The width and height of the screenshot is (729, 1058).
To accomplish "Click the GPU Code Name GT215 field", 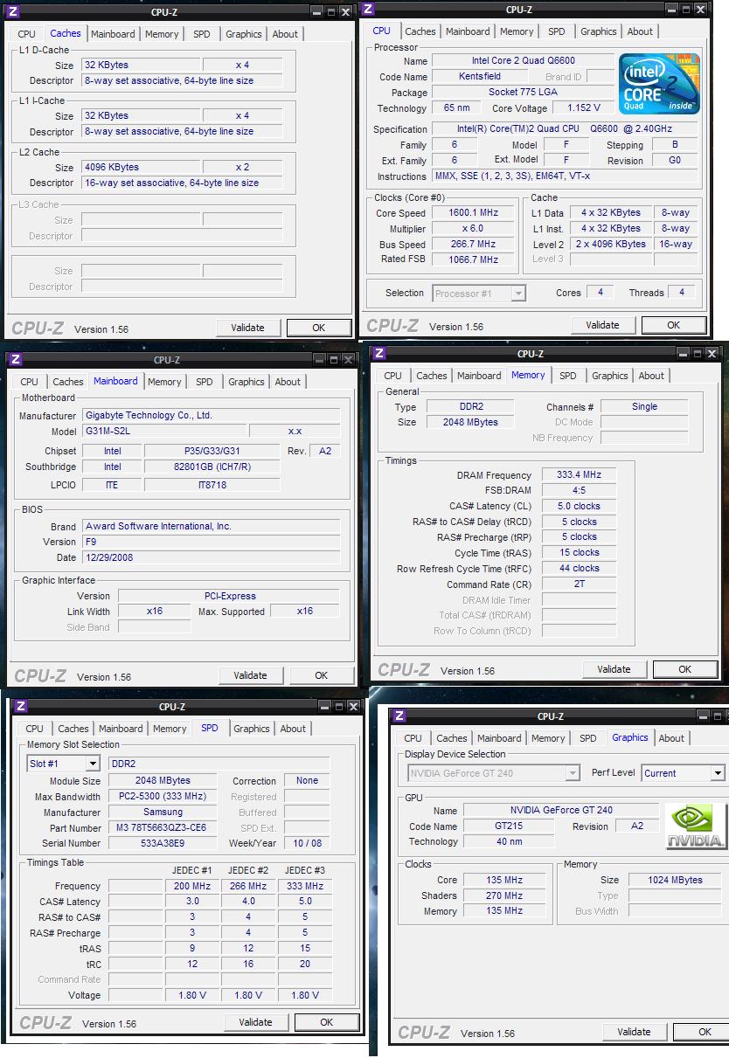I will (x=508, y=826).
